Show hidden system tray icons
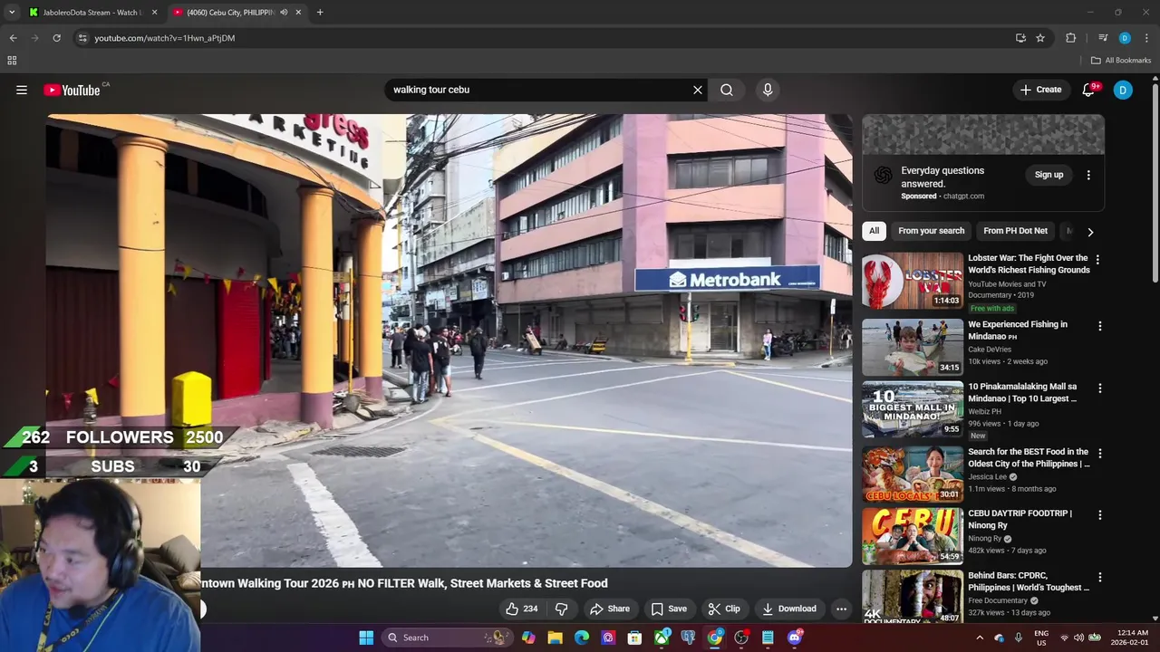1160x652 pixels. (980, 638)
